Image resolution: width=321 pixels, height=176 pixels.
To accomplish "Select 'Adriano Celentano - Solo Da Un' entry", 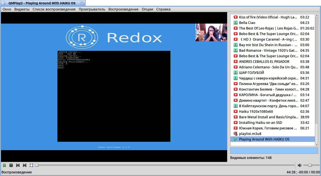I will pos(273,67).
